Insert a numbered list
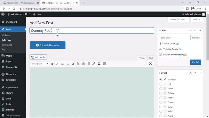The width and height of the screenshot is (209, 118). pos(68,64)
